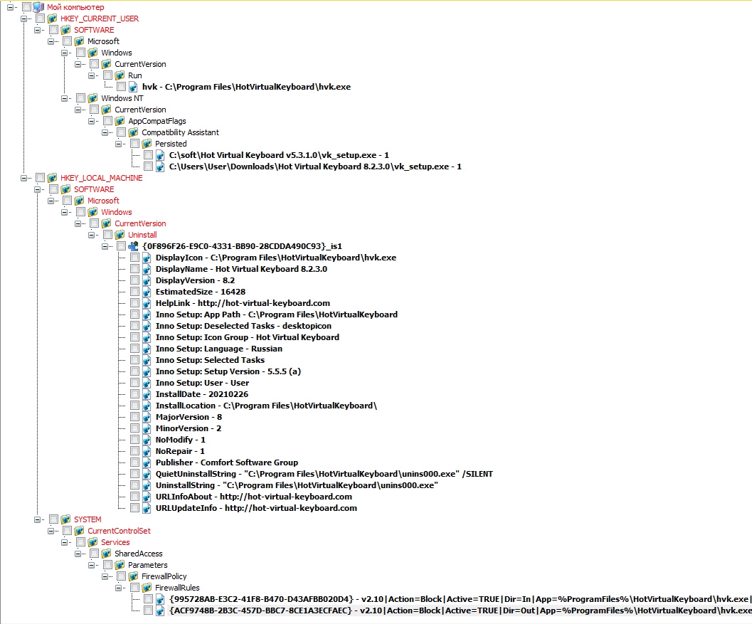The image size is (752, 624).
Task: Click the puzzle icon beside {0F896F26-E9C0-4331-BB90-28CDDA490C93}_is1
Action: tap(133, 246)
